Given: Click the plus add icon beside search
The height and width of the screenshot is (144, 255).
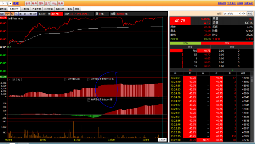Looking at the screenshot, I should point(10,3).
